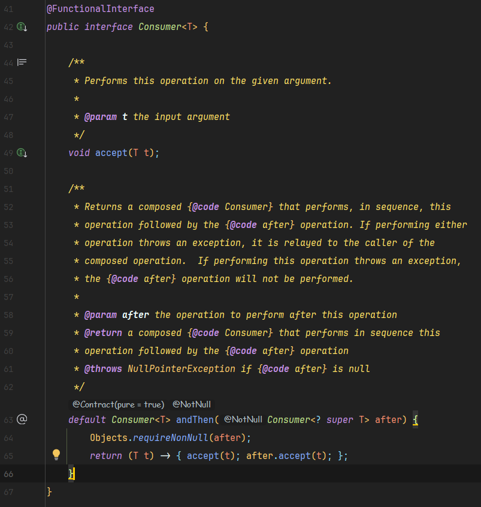Click the implementations gutter icon beside accept method

click(22, 152)
